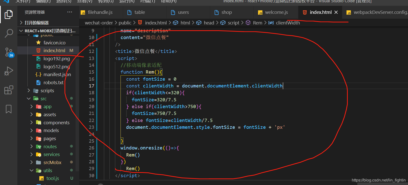The image size is (408, 185).
Task: Open the Explorer view in activity bar
Action: (9, 14)
